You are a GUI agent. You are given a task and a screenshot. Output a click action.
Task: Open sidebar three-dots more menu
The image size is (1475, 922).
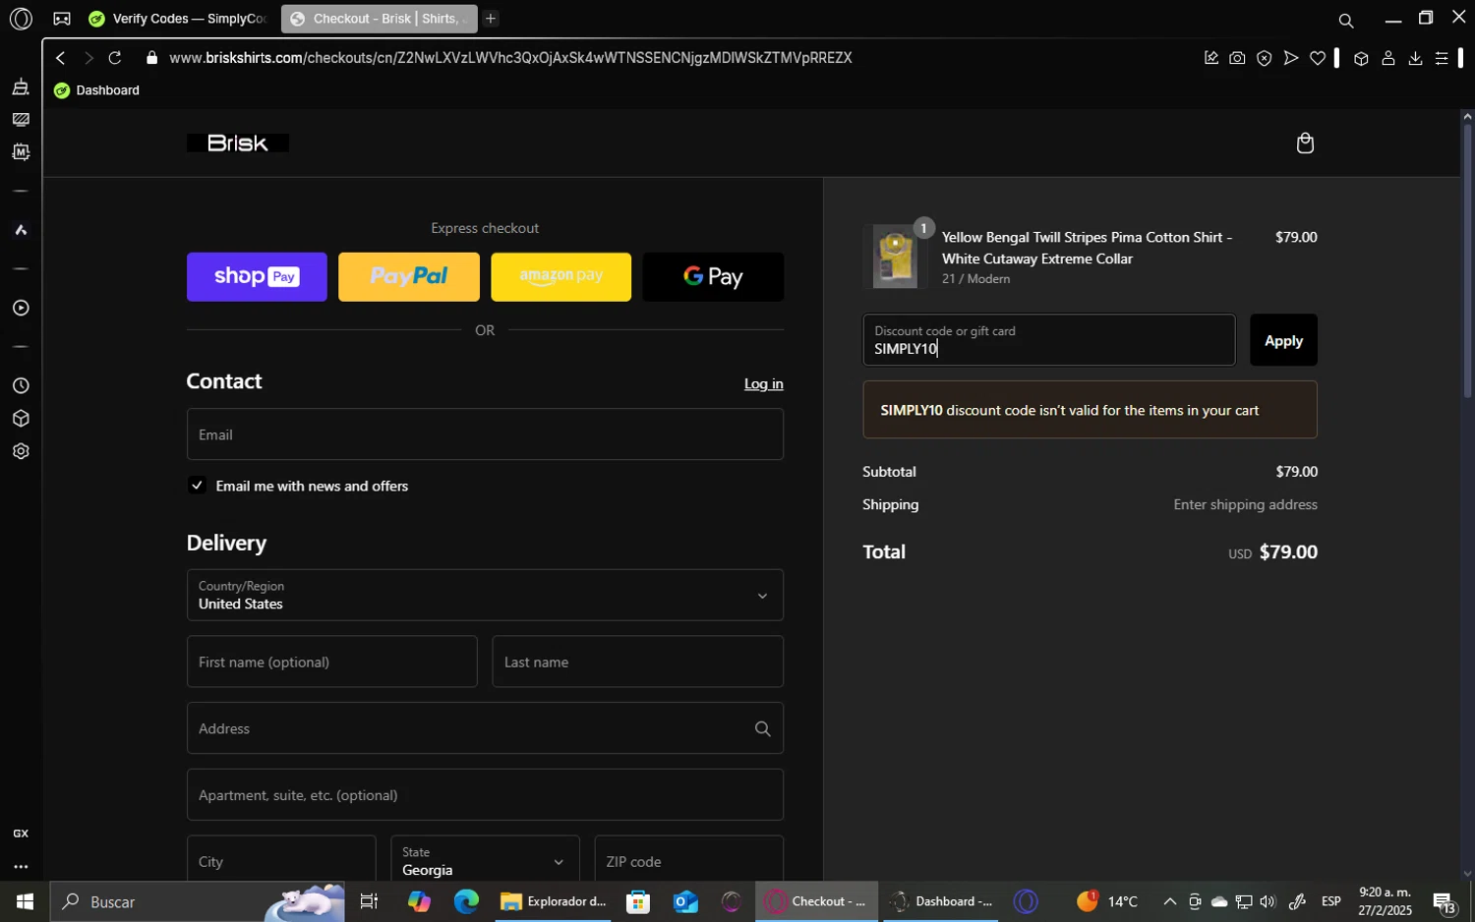pos(21,867)
